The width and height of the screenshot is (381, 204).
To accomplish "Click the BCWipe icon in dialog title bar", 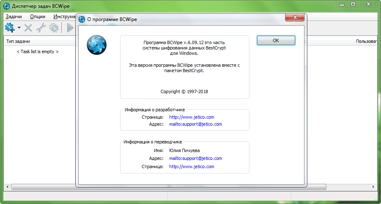I will [x=82, y=19].
